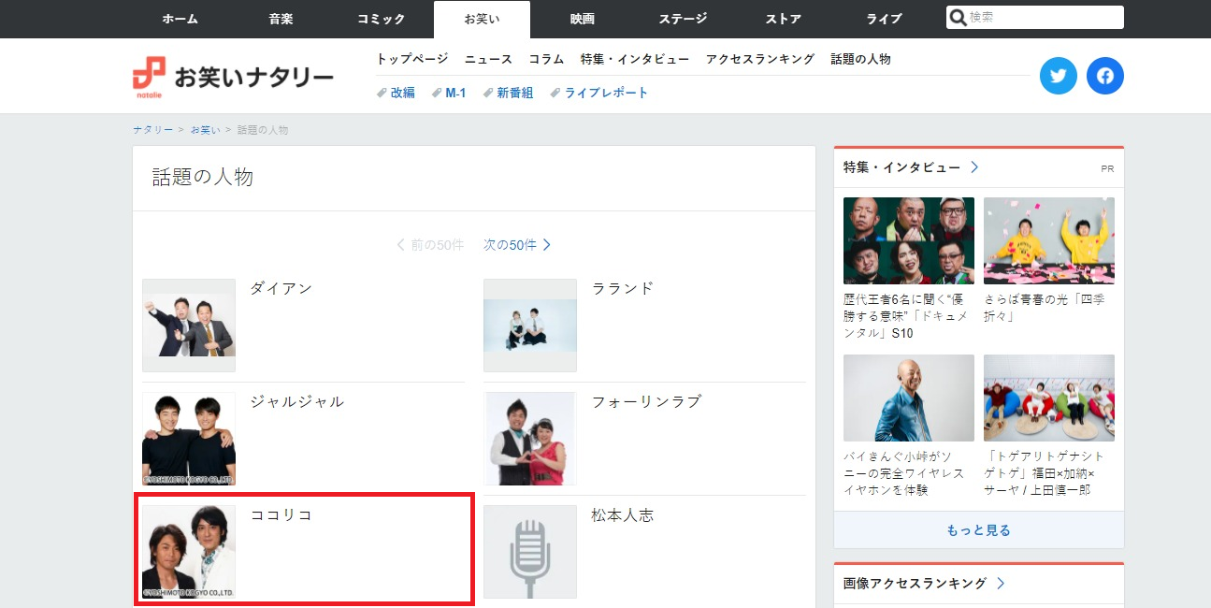
Task: Open the バイきんぐ小峠 article thumbnail
Action: [x=909, y=398]
